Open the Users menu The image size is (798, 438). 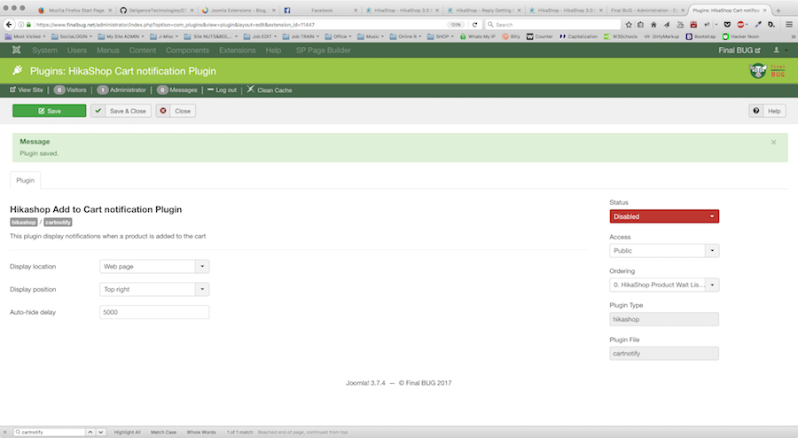coord(77,51)
